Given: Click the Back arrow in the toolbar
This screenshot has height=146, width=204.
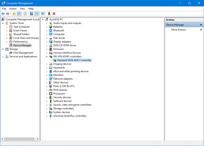Looking at the screenshot, I should coord(3,14).
